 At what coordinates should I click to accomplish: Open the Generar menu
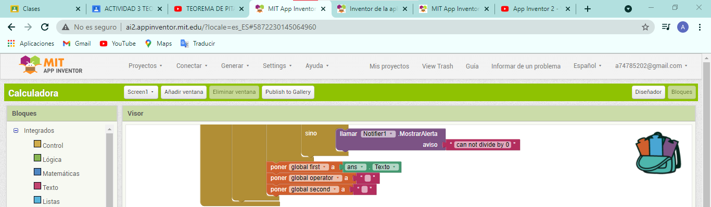click(235, 66)
